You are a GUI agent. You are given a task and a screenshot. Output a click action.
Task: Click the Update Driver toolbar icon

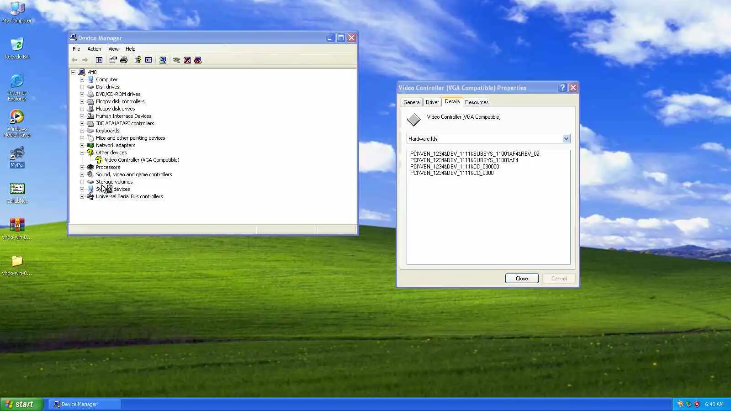[x=176, y=60]
